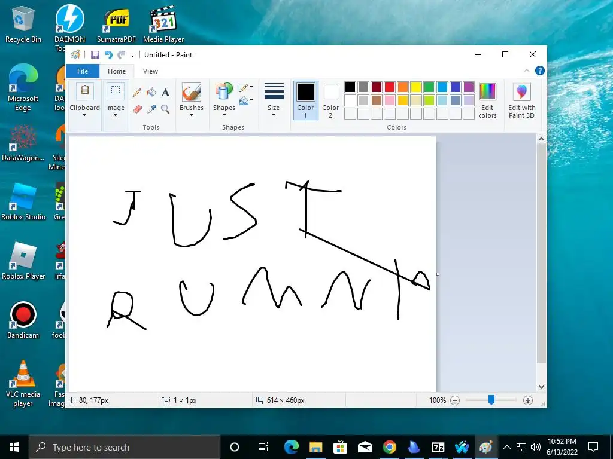The image size is (613, 459).
Task: Click the zoom in plus button
Action: click(x=528, y=400)
